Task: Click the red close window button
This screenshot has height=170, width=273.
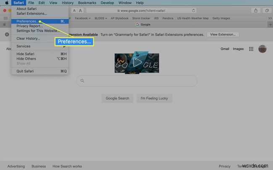Action: pos(5,10)
